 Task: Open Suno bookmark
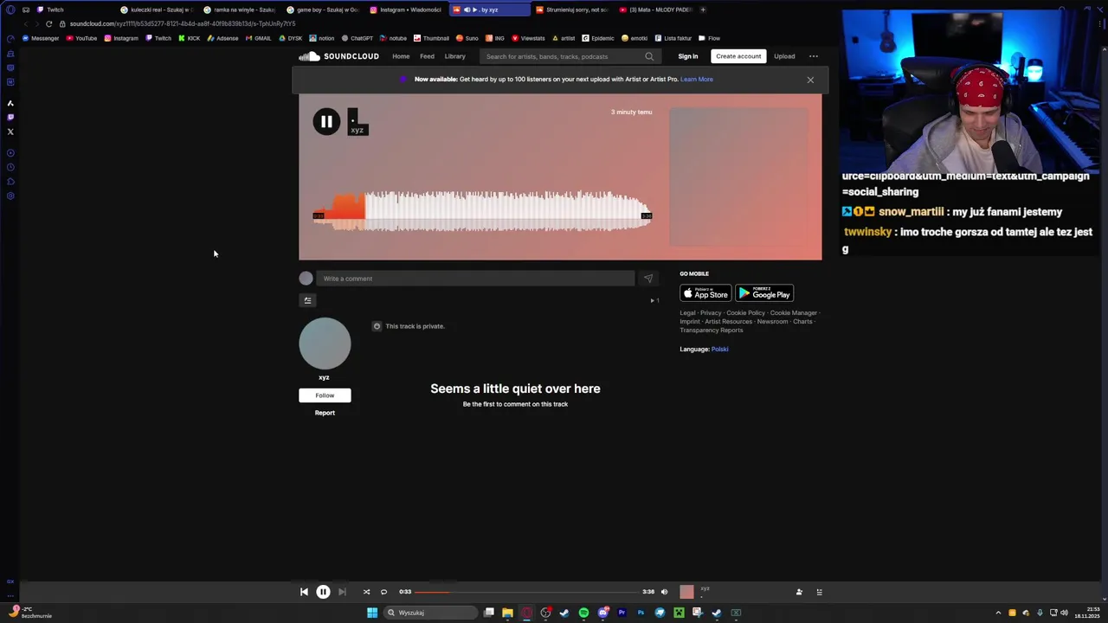tap(467, 38)
